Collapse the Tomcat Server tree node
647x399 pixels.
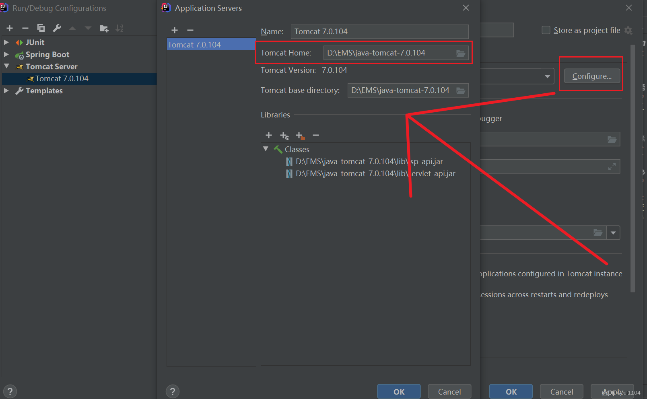6,66
